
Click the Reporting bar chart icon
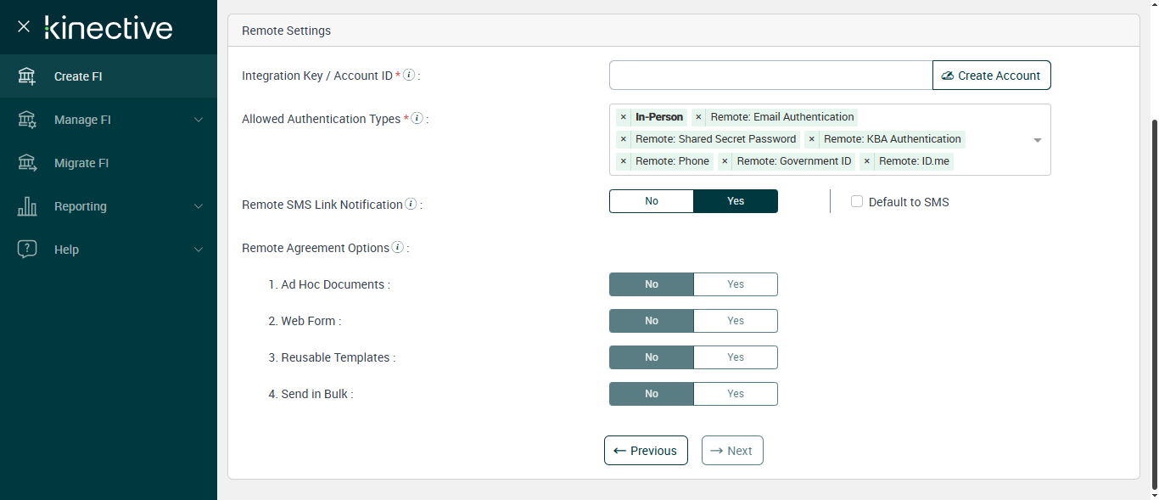click(x=27, y=206)
